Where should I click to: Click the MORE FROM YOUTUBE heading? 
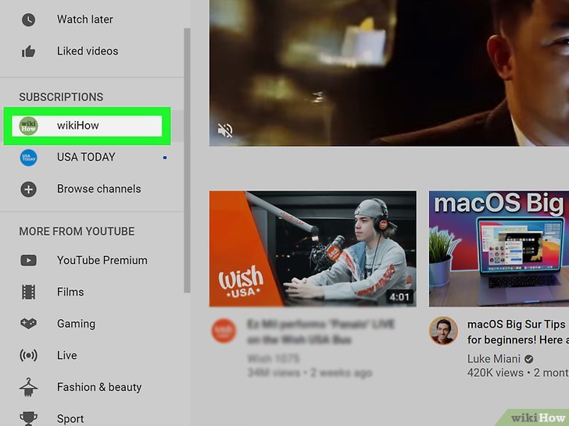click(77, 232)
